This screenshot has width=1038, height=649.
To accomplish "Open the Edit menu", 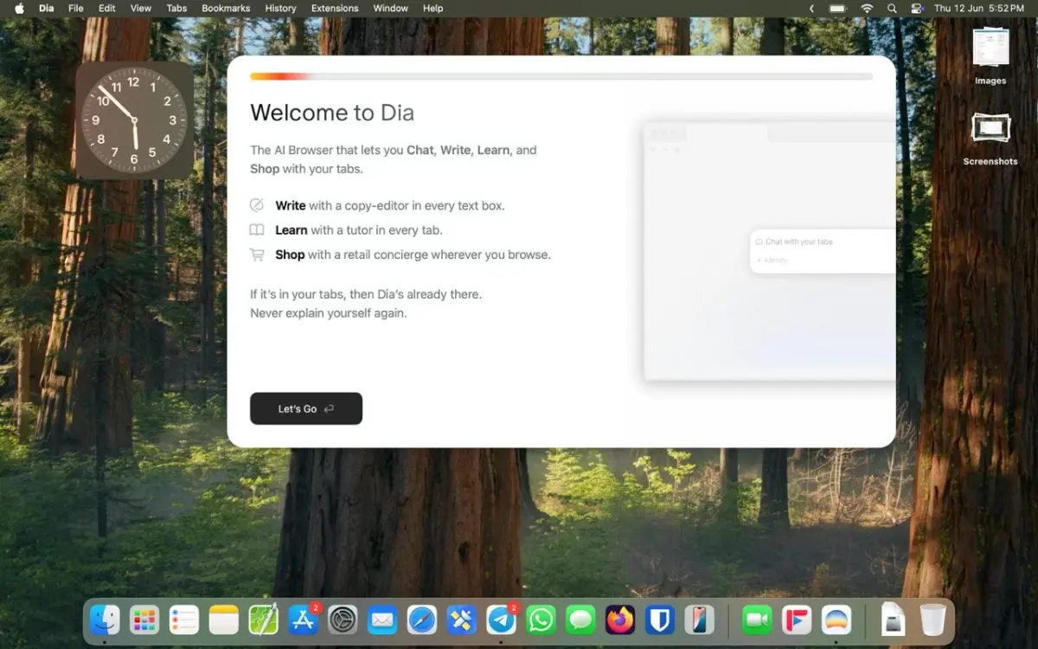I will pyautogui.click(x=106, y=9).
